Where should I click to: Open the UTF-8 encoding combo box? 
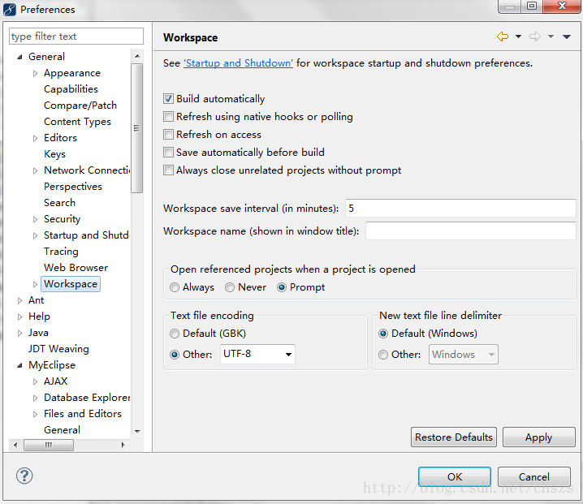(257, 354)
